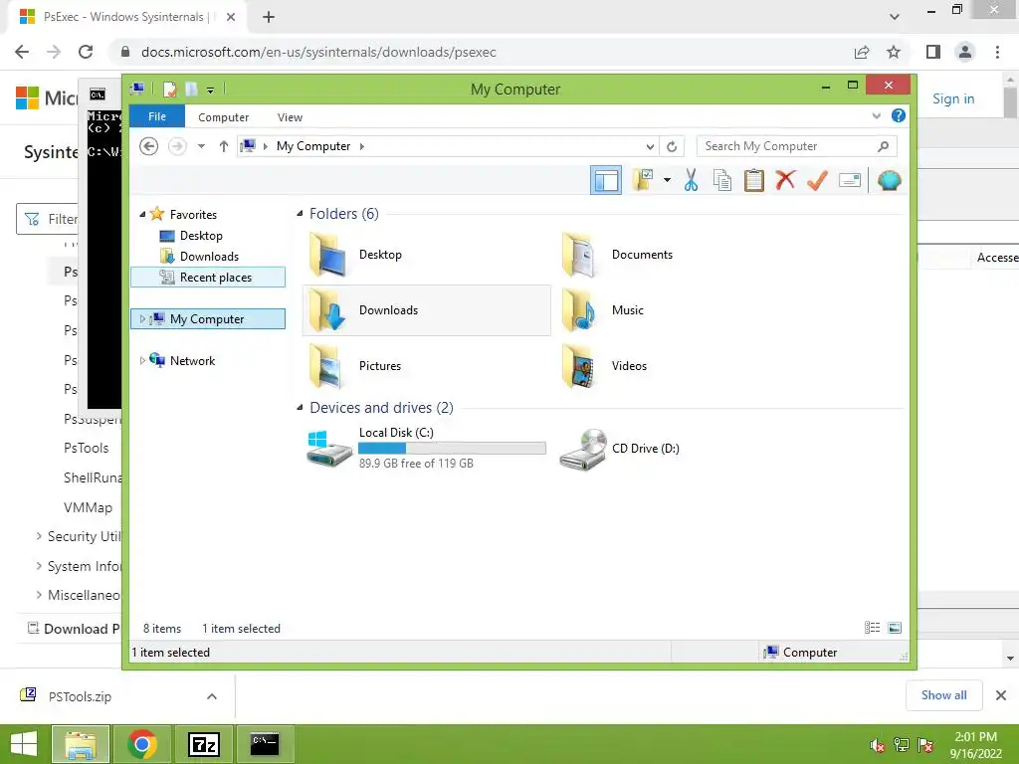The image size is (1019, 764).
Task: Switch to large icons view in status bar
Action: click(x=895, y=628)
